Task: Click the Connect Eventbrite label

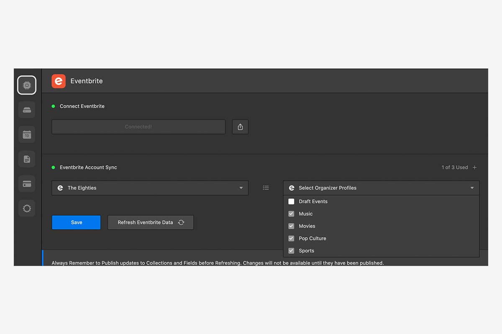Action: tap(82, 106)
